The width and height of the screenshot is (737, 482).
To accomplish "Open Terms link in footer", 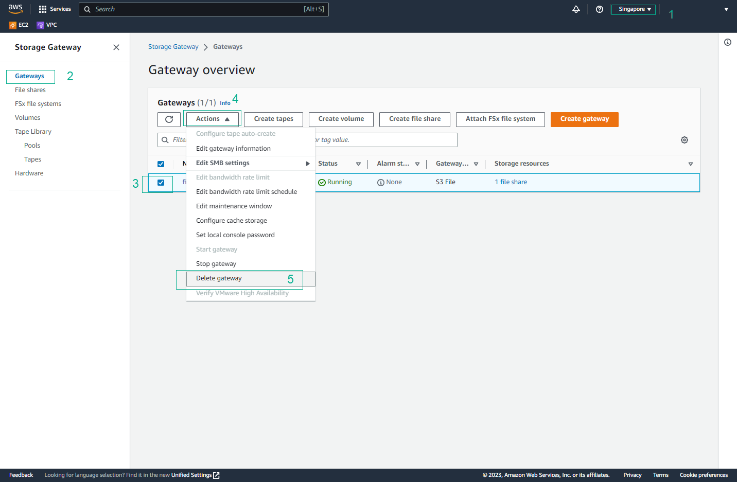I will click(x=661, y=475).
